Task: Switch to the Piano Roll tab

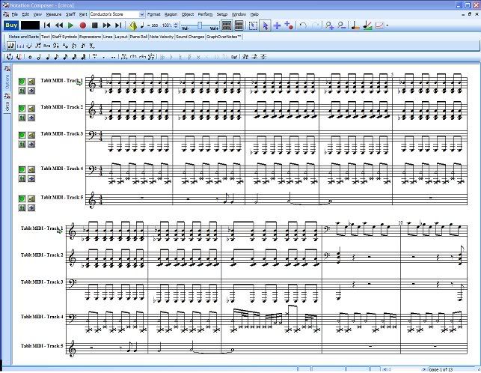Action: click(138, 36)
